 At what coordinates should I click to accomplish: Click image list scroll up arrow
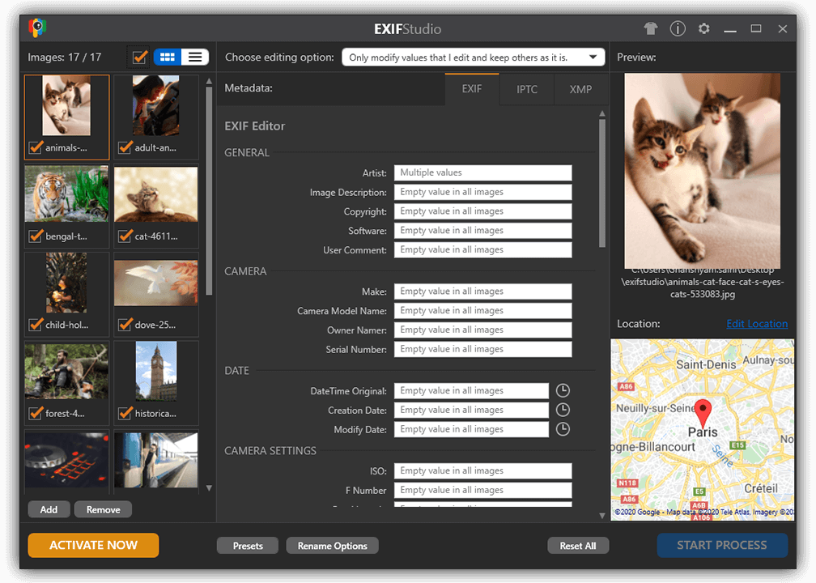[209, 81]
